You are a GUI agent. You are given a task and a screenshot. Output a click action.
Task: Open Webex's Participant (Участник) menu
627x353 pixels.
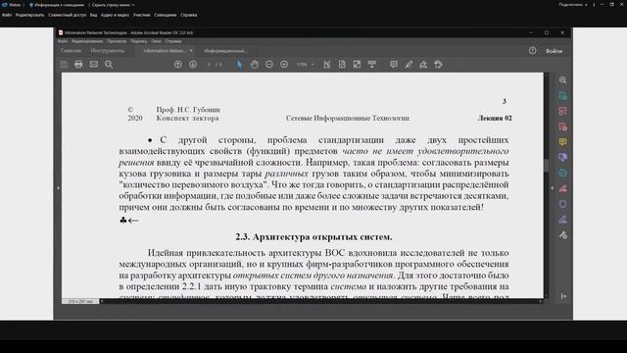pyautogui.click(x=141, y=15)
